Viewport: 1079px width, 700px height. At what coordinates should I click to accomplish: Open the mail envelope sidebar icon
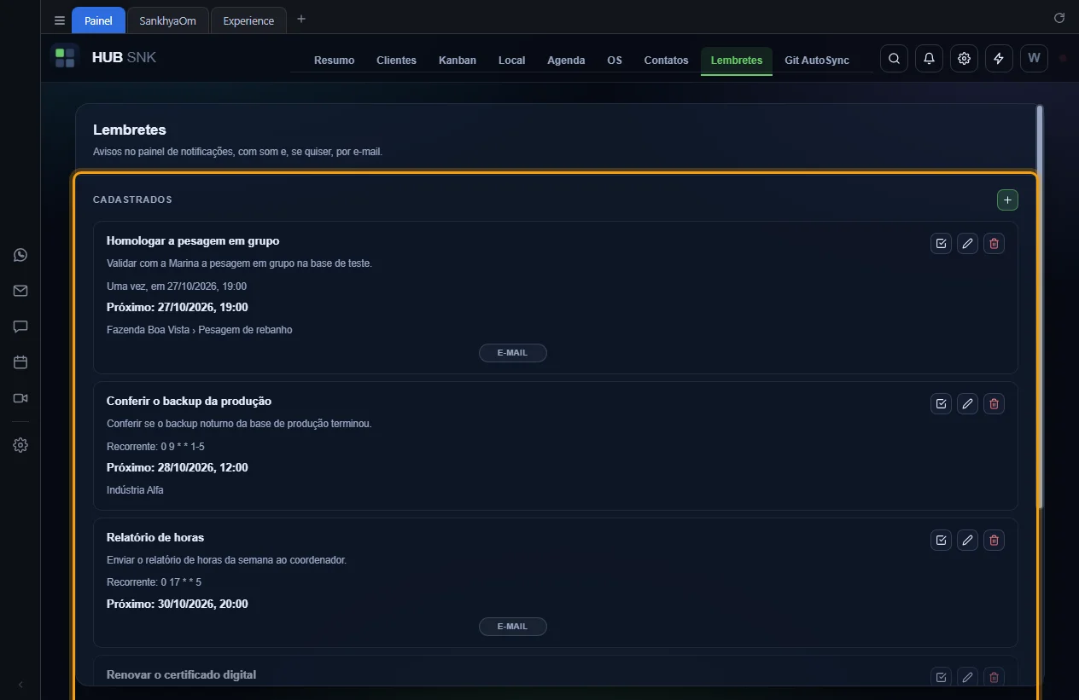coord(20,291)
